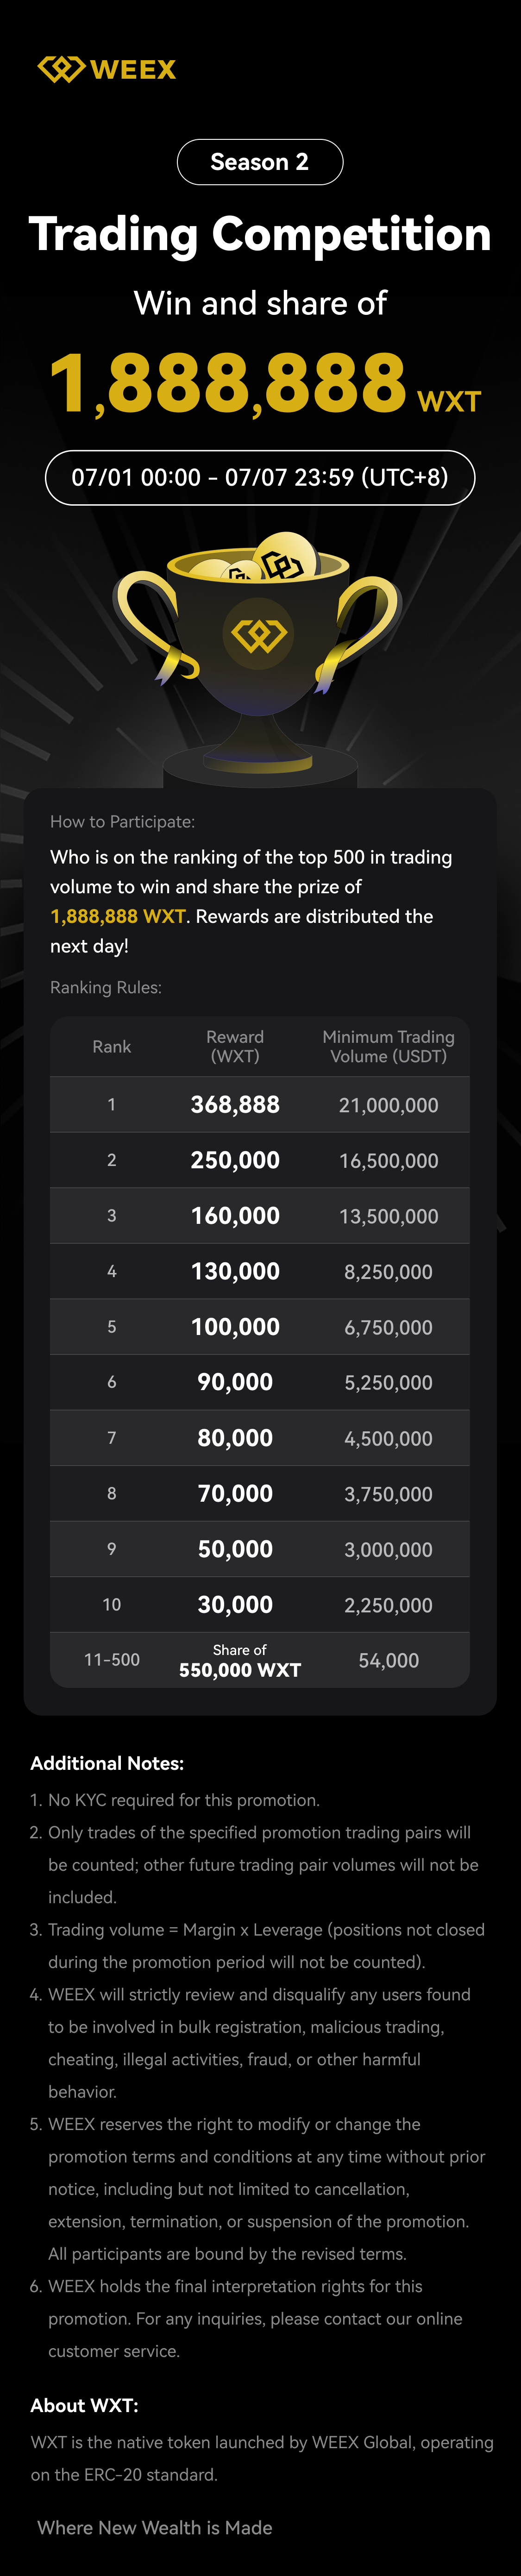Select the Rank column header
Screen dimensions: 521x2576
pos(112,1046)
